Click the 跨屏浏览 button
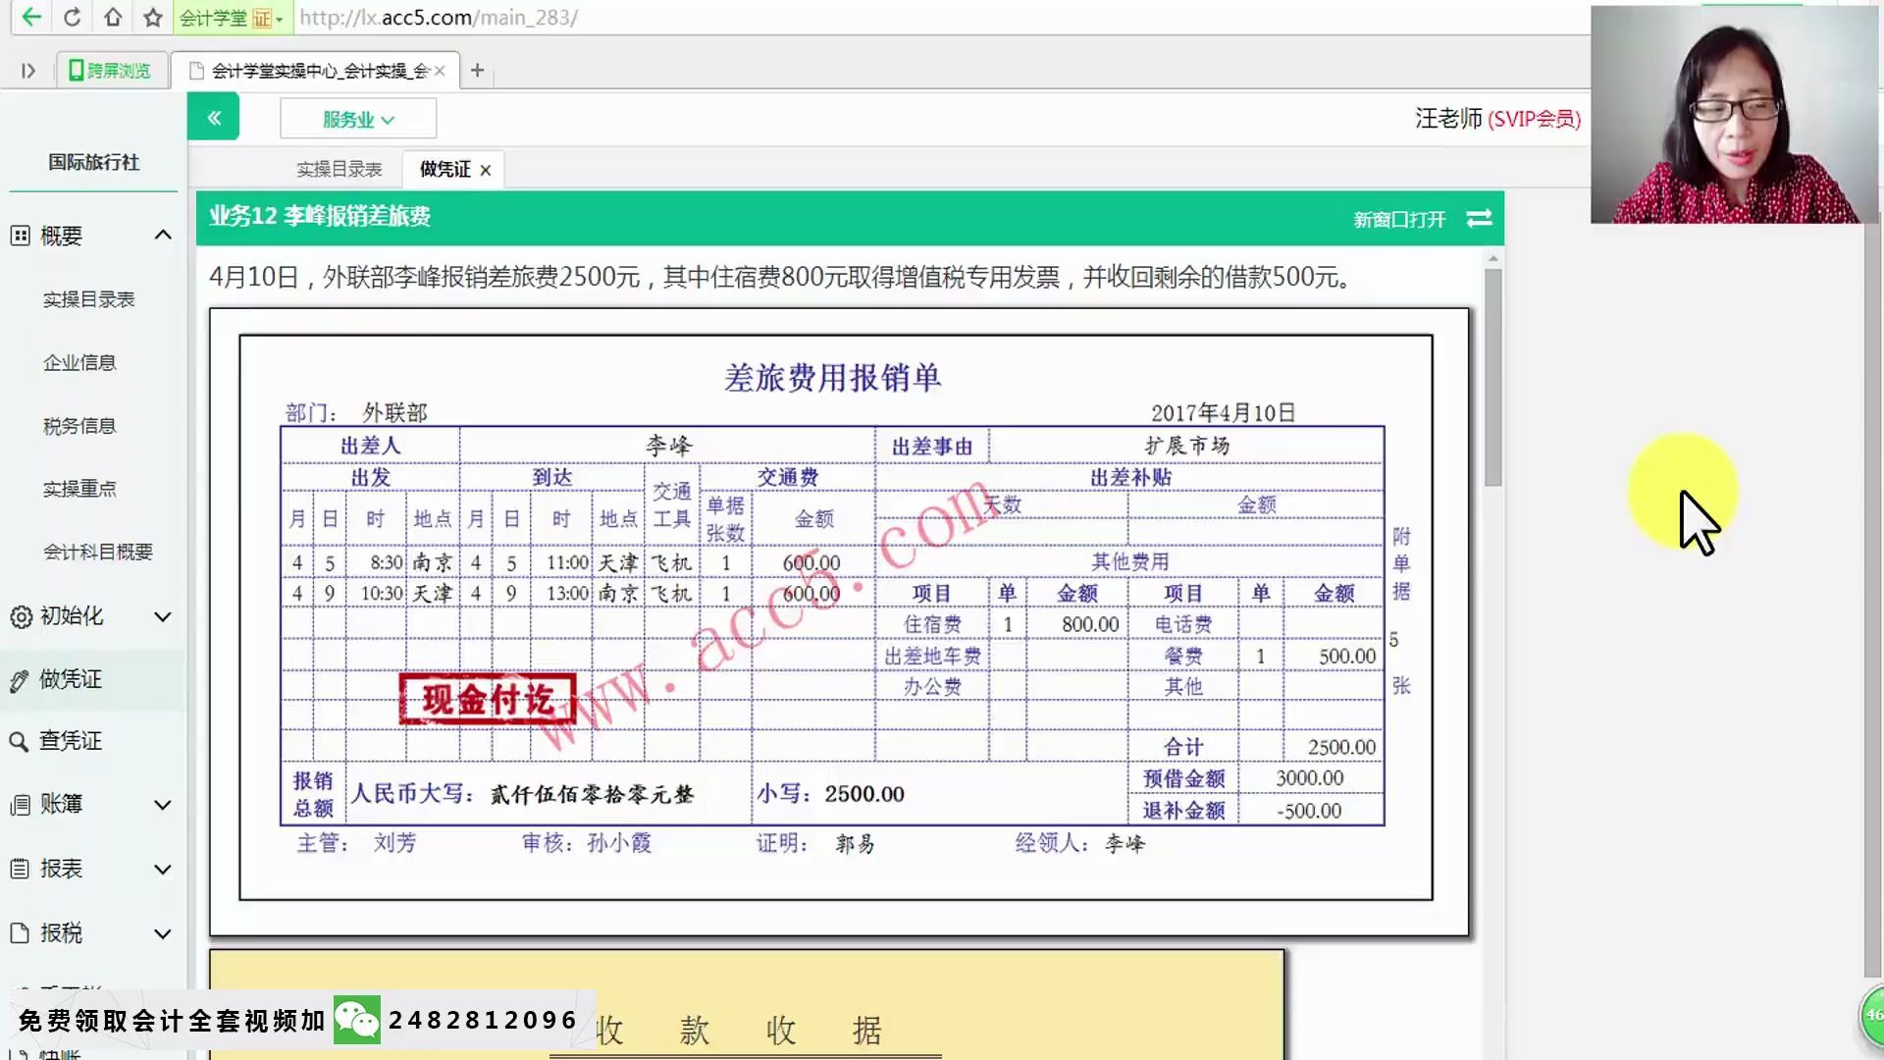Screen dimensions: 1884x1060 (111, 70)
